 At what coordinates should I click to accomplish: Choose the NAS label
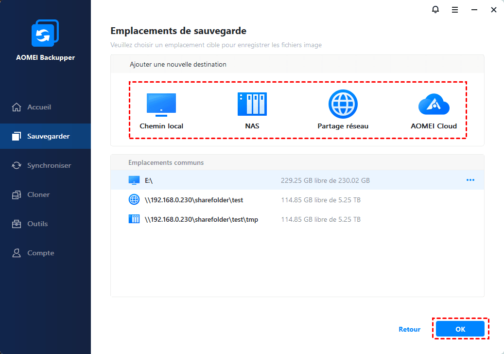pos(252,126)
